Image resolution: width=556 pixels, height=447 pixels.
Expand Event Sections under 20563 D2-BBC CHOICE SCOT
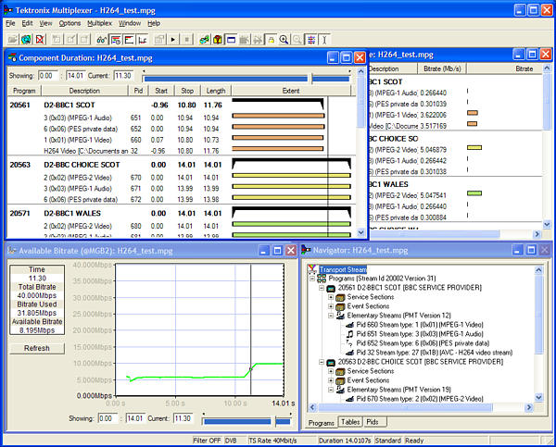(x=331, y=380)
